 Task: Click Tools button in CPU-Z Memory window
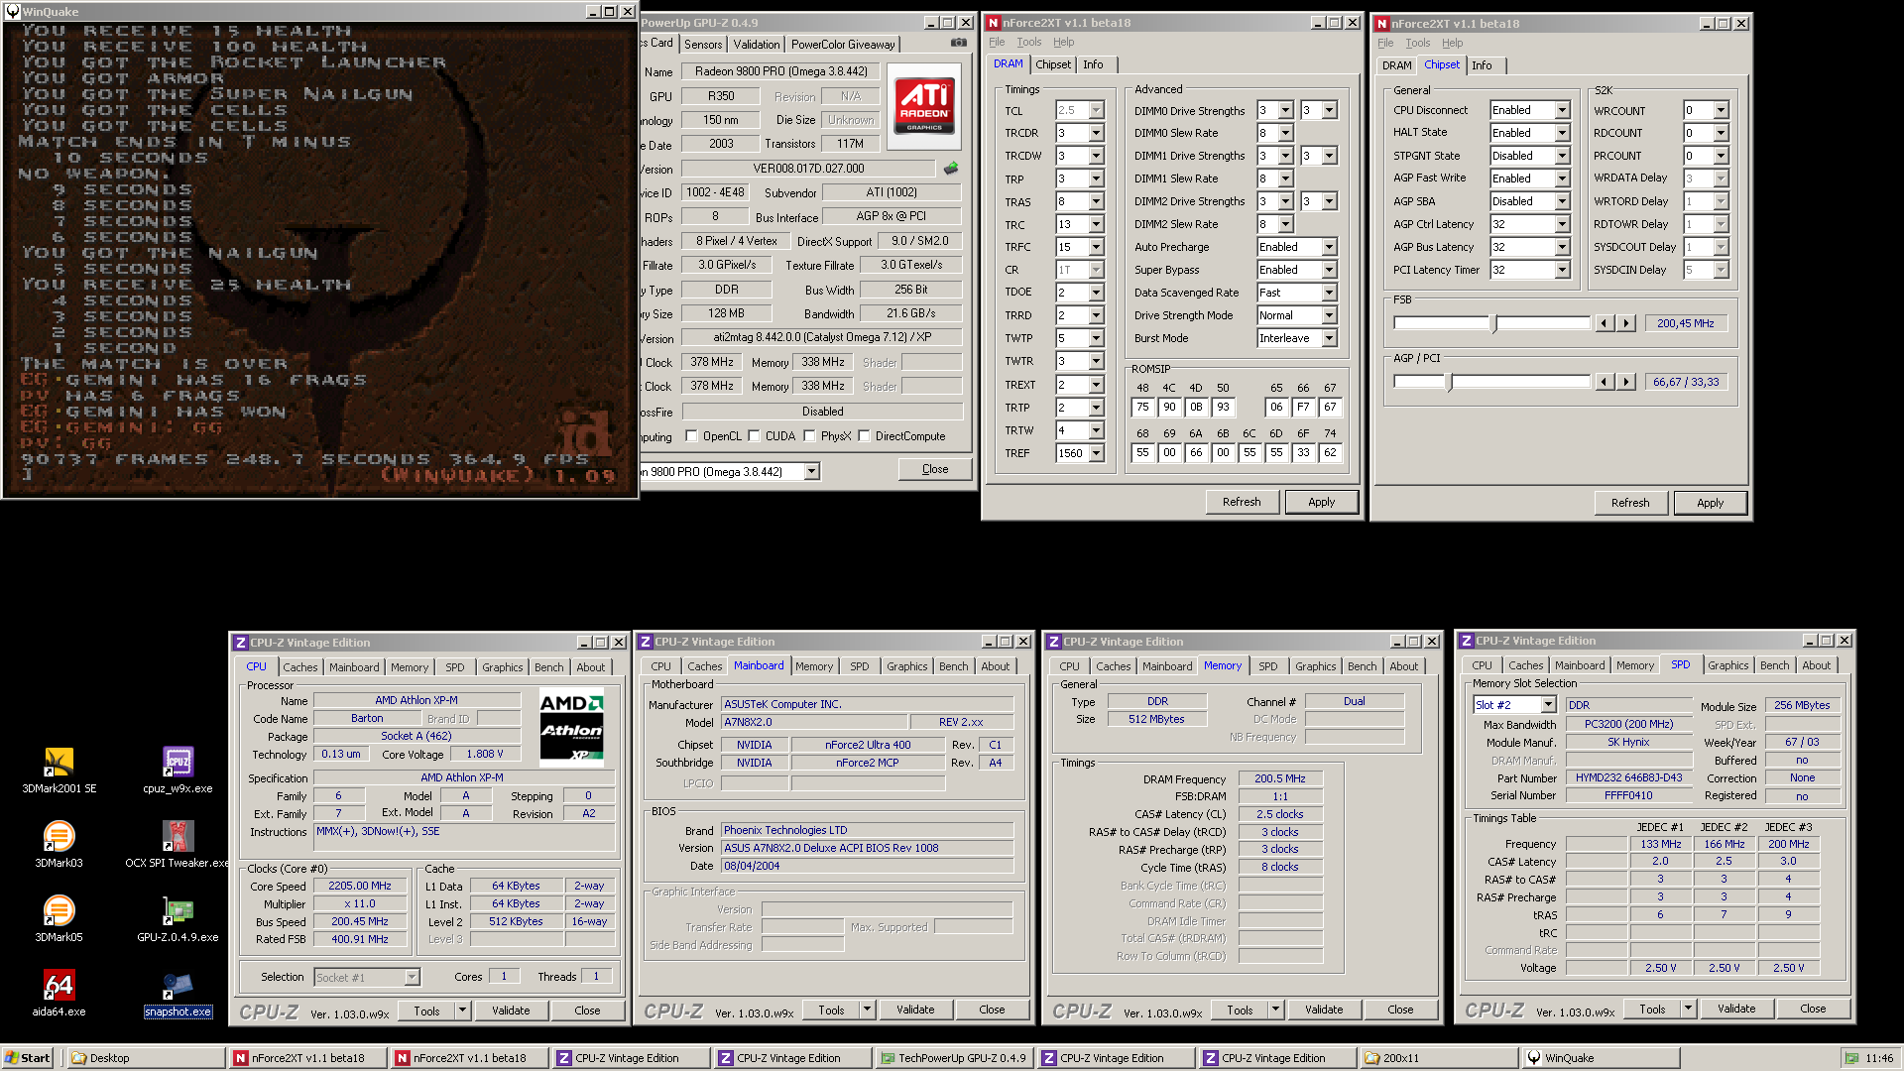(x=1241, y=1010)
